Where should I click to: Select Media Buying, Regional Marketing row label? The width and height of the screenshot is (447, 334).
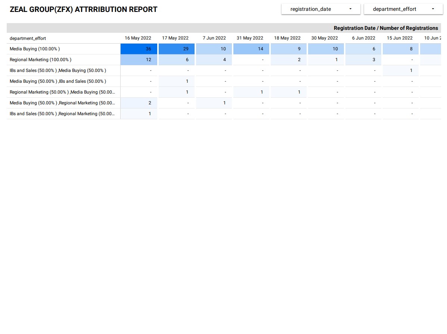62,103
